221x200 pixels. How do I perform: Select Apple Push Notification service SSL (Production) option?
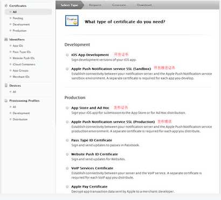(67, 122)
